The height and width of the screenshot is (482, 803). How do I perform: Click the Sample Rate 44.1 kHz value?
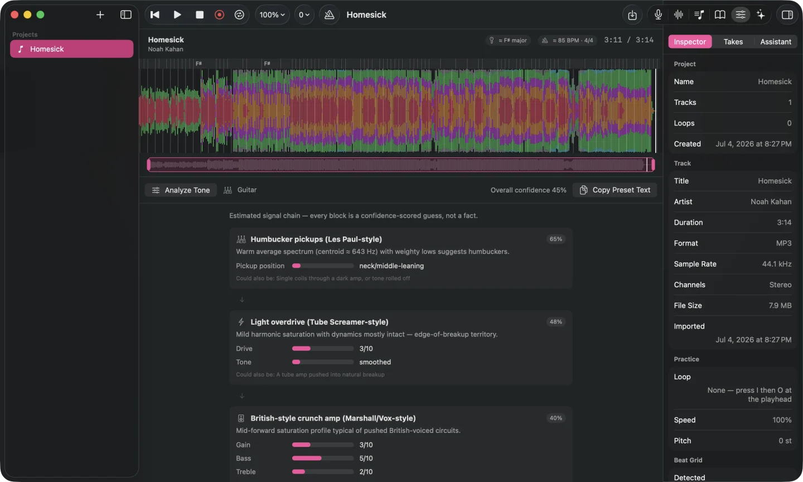pyautogui.click(x=777, y=264)
